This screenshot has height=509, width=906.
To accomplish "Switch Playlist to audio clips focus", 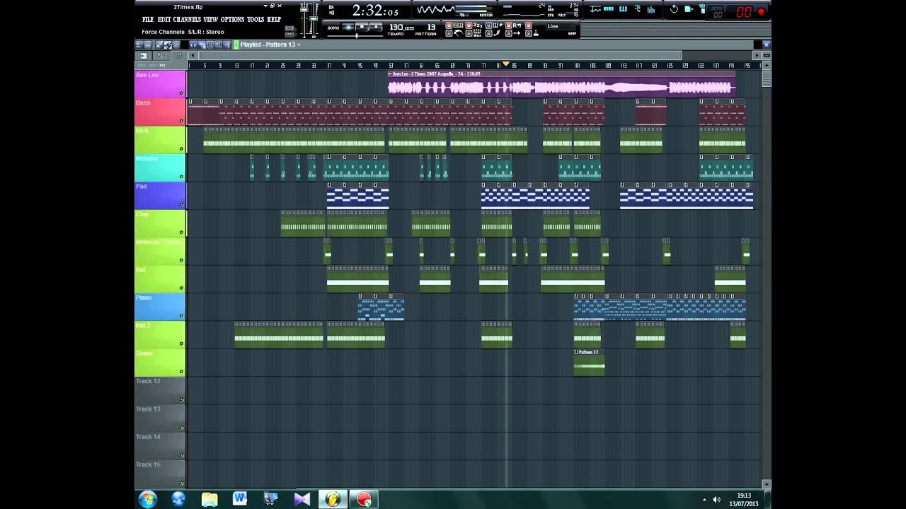I will [x=144, y=55].
